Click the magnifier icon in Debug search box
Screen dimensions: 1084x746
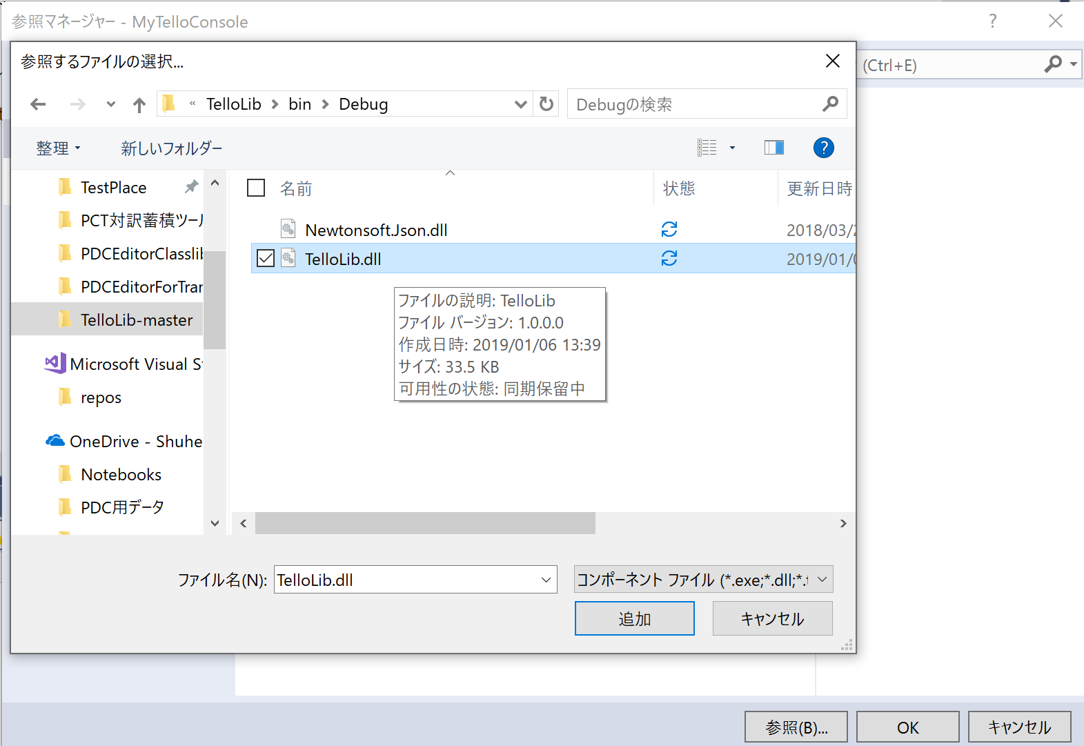pyautogui.click(x=831, y=104)
